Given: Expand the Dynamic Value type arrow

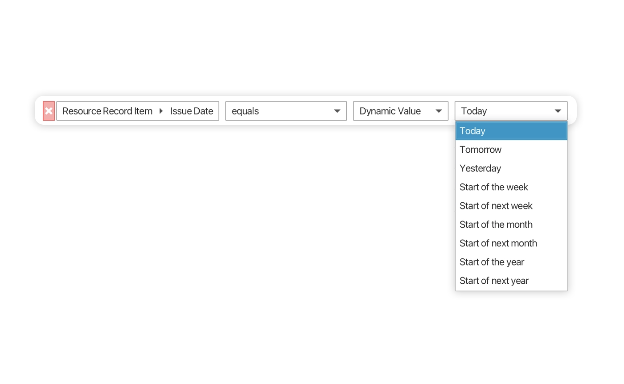Looking at the screenshot, I should pyautogui.click(x=439, y=111).
